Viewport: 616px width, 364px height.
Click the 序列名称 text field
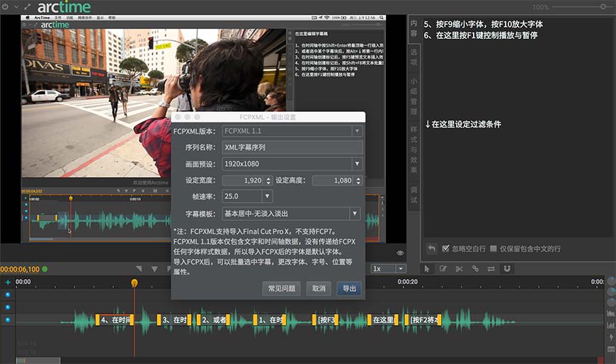pos(292,147)
